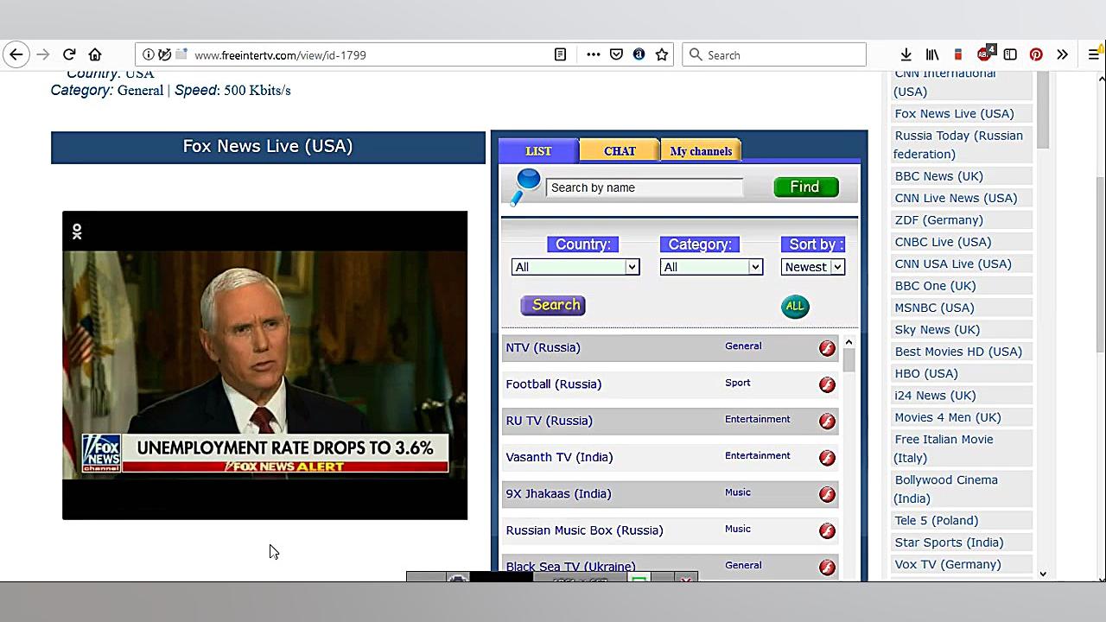This screenshot has width=1106, height=622.
Task: Open the Adblock Plus extension
Action: coord(985,54)
